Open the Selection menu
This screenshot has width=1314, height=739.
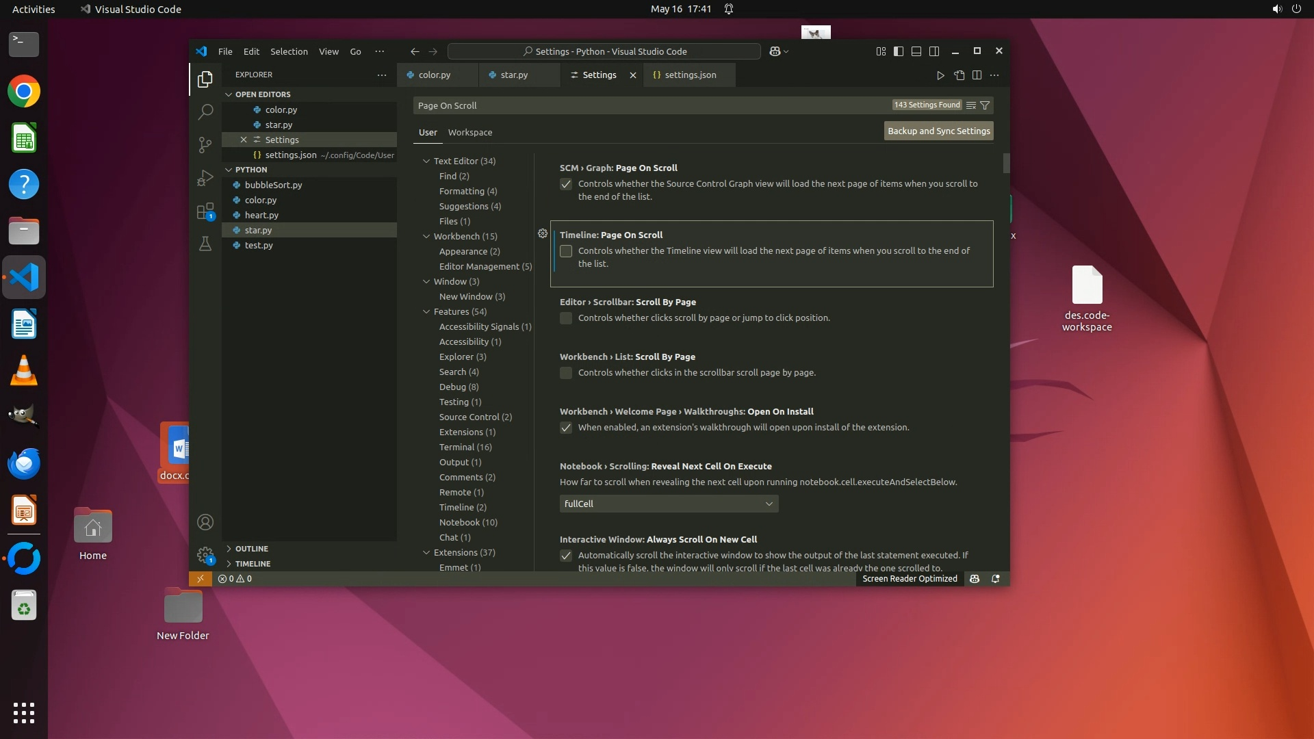coord(289,51)
